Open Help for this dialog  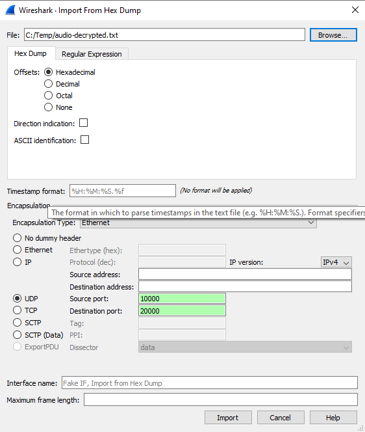pos(333,418)
